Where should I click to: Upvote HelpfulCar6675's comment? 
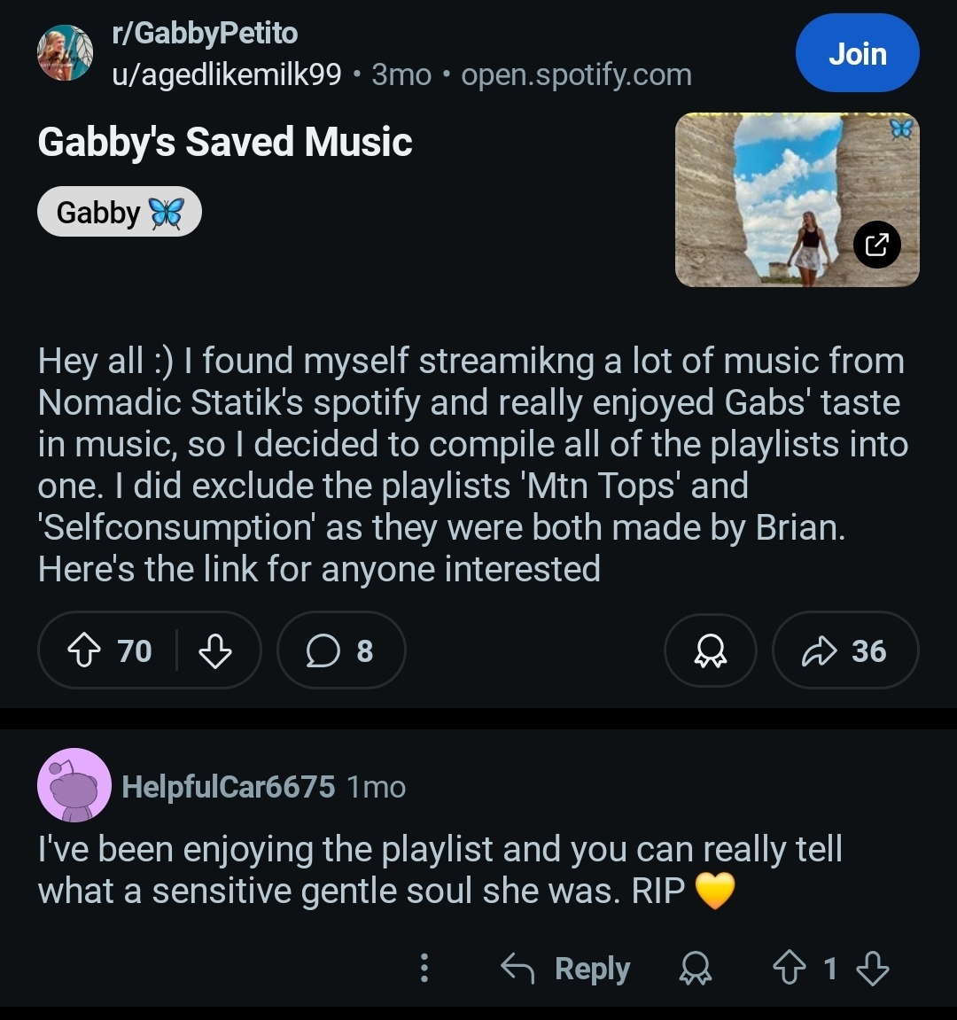pyautogui.click(x=790, y=968)
